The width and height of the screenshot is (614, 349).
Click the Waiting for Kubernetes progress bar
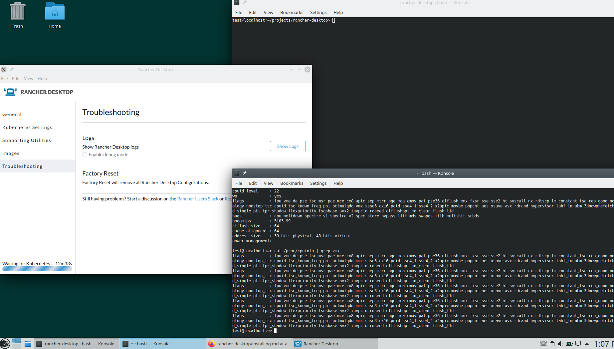pyautogui.click(x=37, y=269)
